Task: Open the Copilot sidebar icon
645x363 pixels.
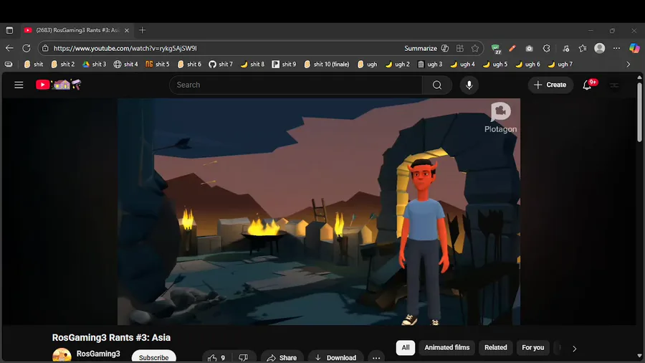Action: tap(634, 48)
